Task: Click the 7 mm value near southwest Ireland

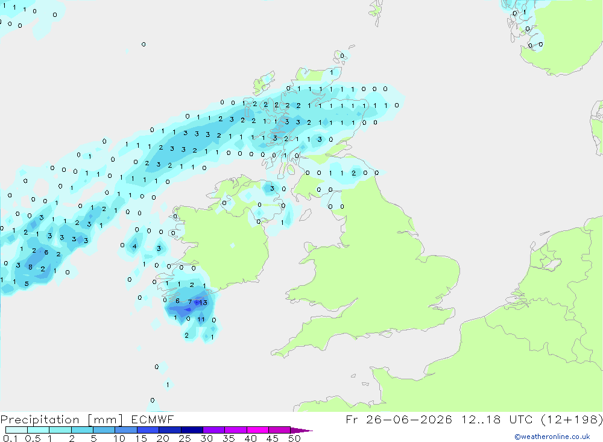Action: (189, 302)
